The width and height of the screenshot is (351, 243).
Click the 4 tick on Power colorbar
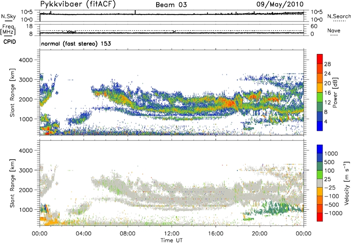click(326, 121)
